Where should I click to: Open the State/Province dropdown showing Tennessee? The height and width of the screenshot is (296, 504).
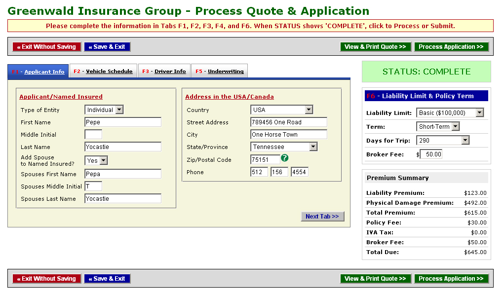(284, 147)
